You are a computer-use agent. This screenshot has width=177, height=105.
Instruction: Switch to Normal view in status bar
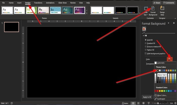point(133,103)
